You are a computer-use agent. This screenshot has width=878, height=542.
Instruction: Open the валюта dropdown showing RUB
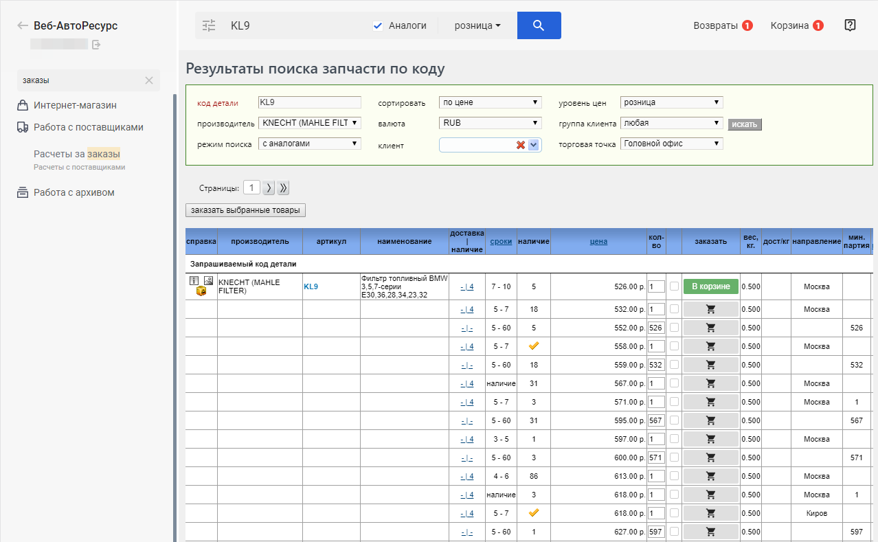point(490,124)
